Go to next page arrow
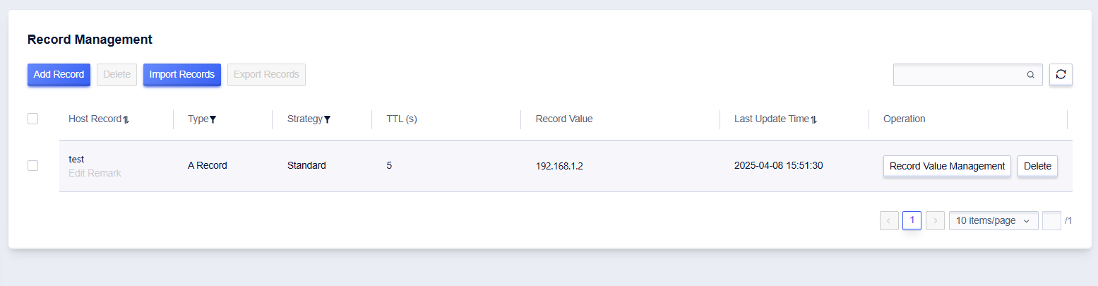1098x286 pixels. tap(935, 220)
